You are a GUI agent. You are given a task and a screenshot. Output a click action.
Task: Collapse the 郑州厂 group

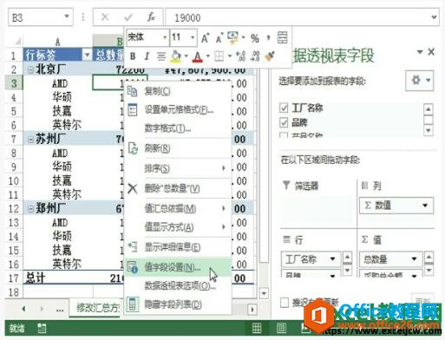(30, 209)
